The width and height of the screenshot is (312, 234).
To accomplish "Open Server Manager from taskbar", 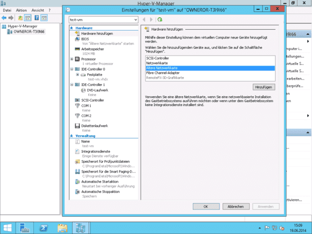I will 24,228.
